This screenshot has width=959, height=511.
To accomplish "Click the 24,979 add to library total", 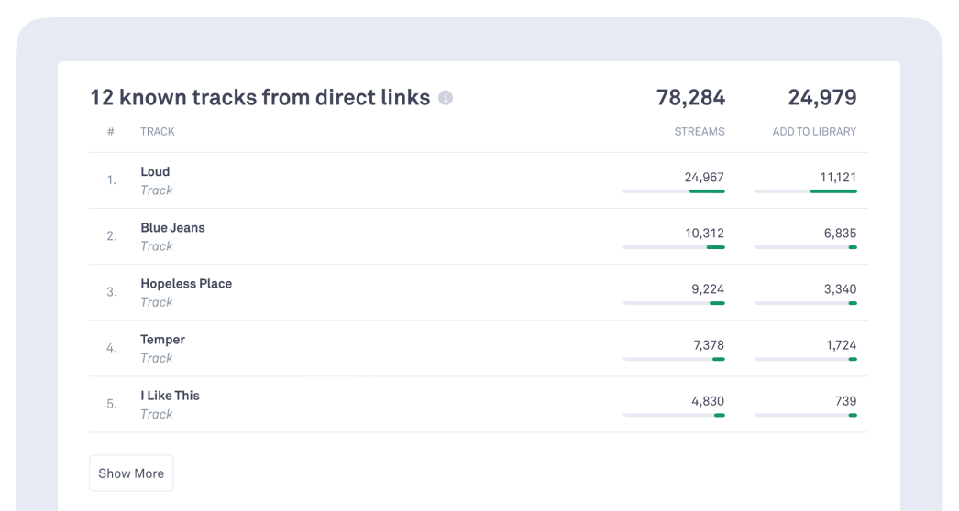I will [821, 98].
